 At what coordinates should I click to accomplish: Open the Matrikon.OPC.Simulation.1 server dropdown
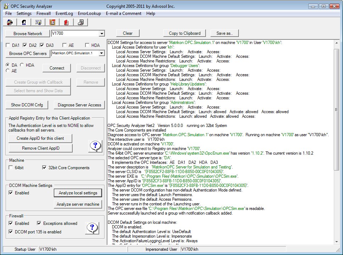click(x=102, y=53)
